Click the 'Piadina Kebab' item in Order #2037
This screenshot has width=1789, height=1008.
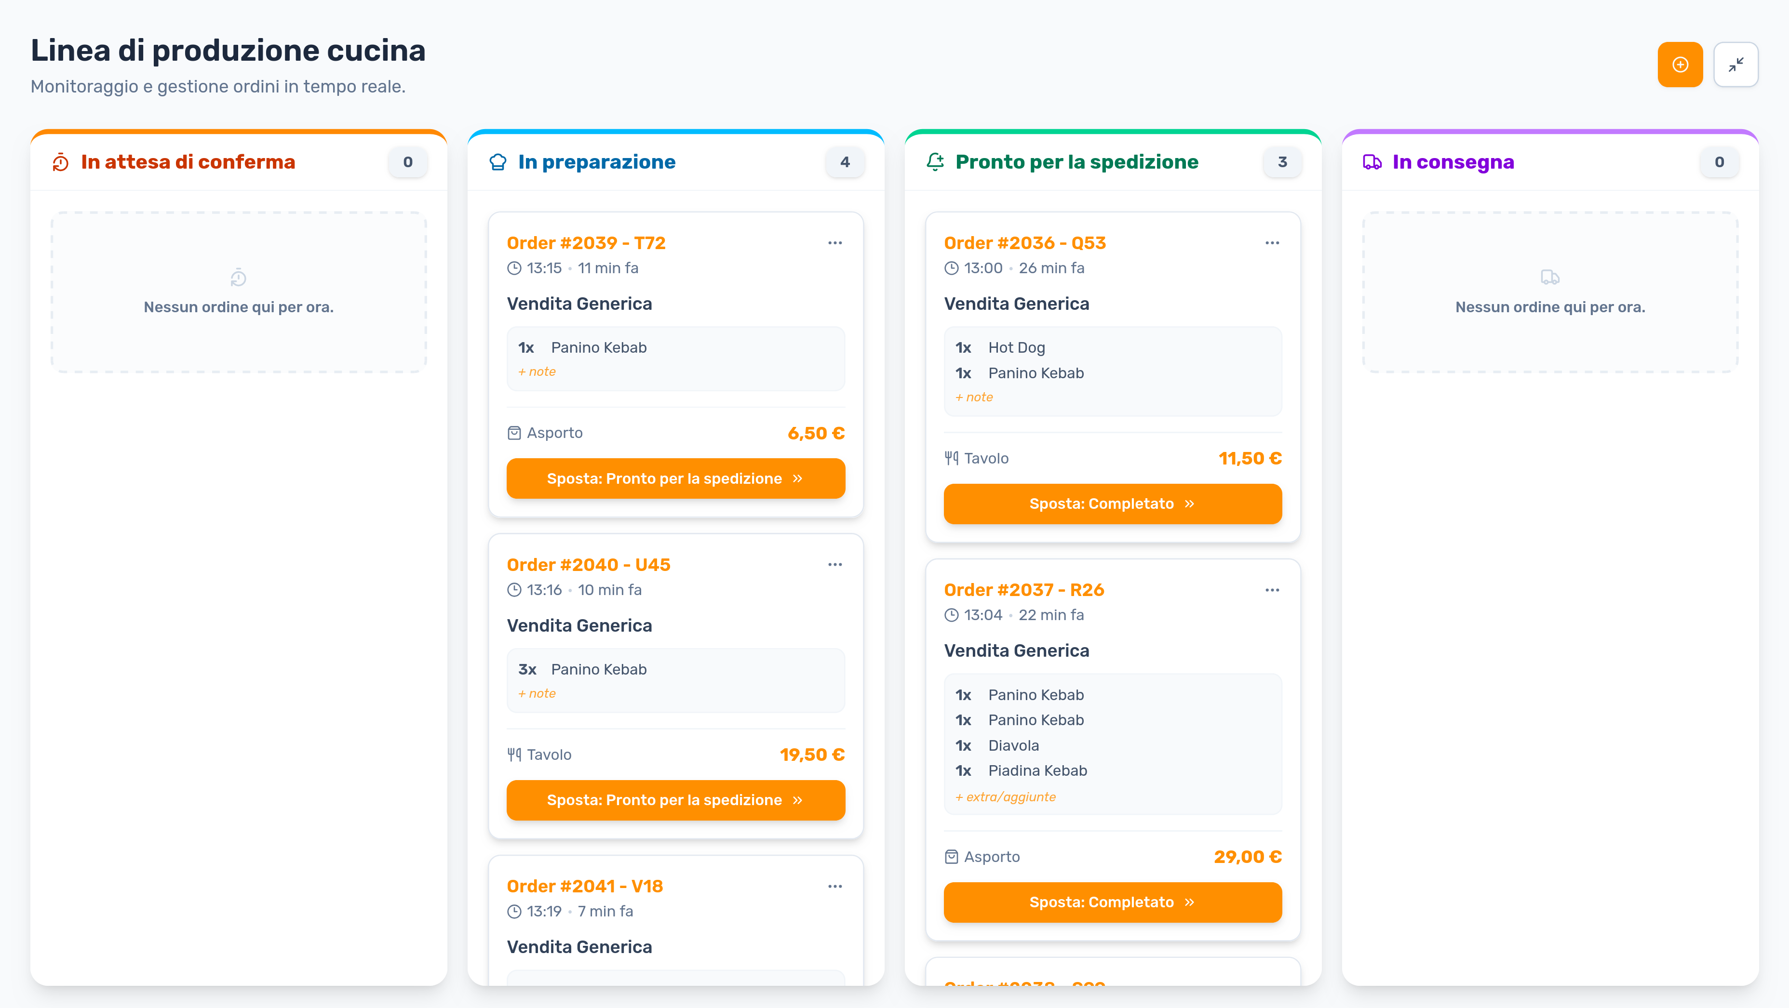tap(1037, 770)
